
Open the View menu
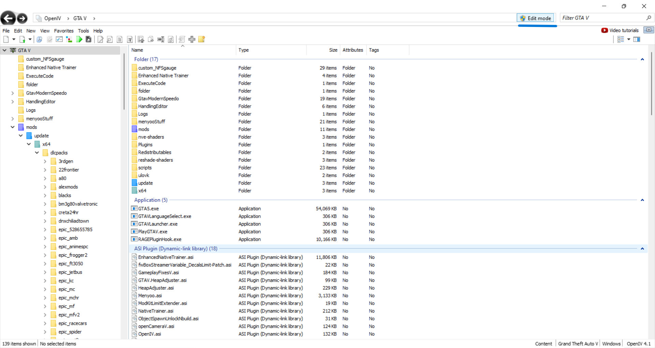45,31
